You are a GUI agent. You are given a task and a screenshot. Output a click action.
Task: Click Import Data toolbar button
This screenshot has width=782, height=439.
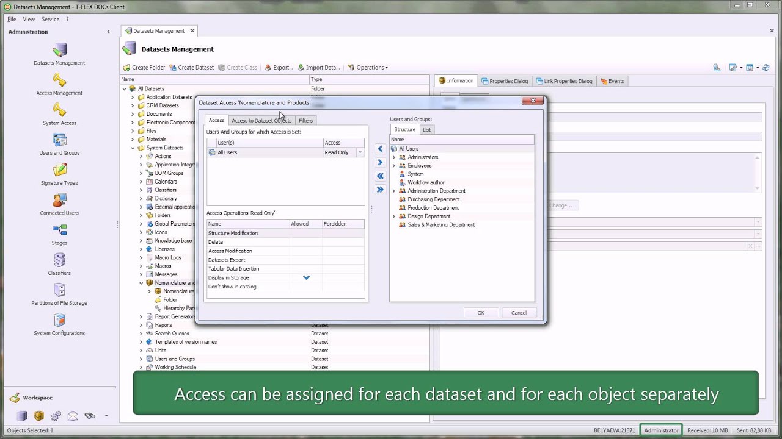point(318,68)
